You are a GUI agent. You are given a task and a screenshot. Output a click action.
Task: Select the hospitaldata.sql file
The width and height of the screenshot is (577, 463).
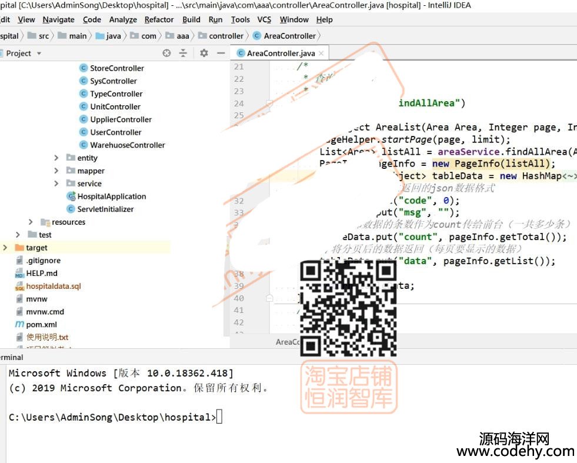54,287
